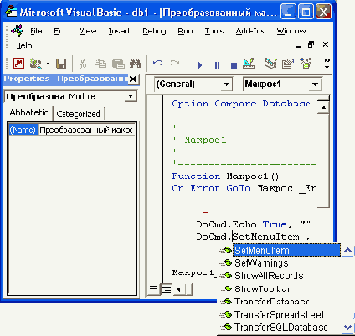Toggle Design Mode icon
Screen dimensions: 355x336
pyautogui.click(x=249, y=64)
